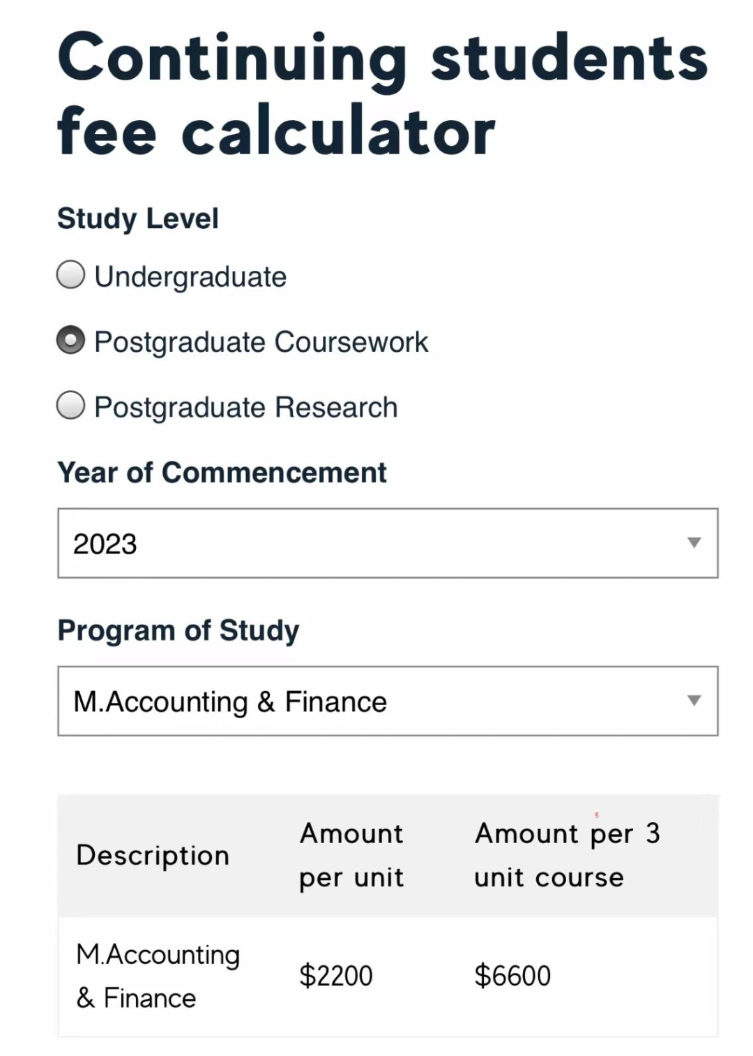Click the Amount per 3 unit course header
Image resolution: width=753 pixels, height=1056 pixels.
point(567,855)
